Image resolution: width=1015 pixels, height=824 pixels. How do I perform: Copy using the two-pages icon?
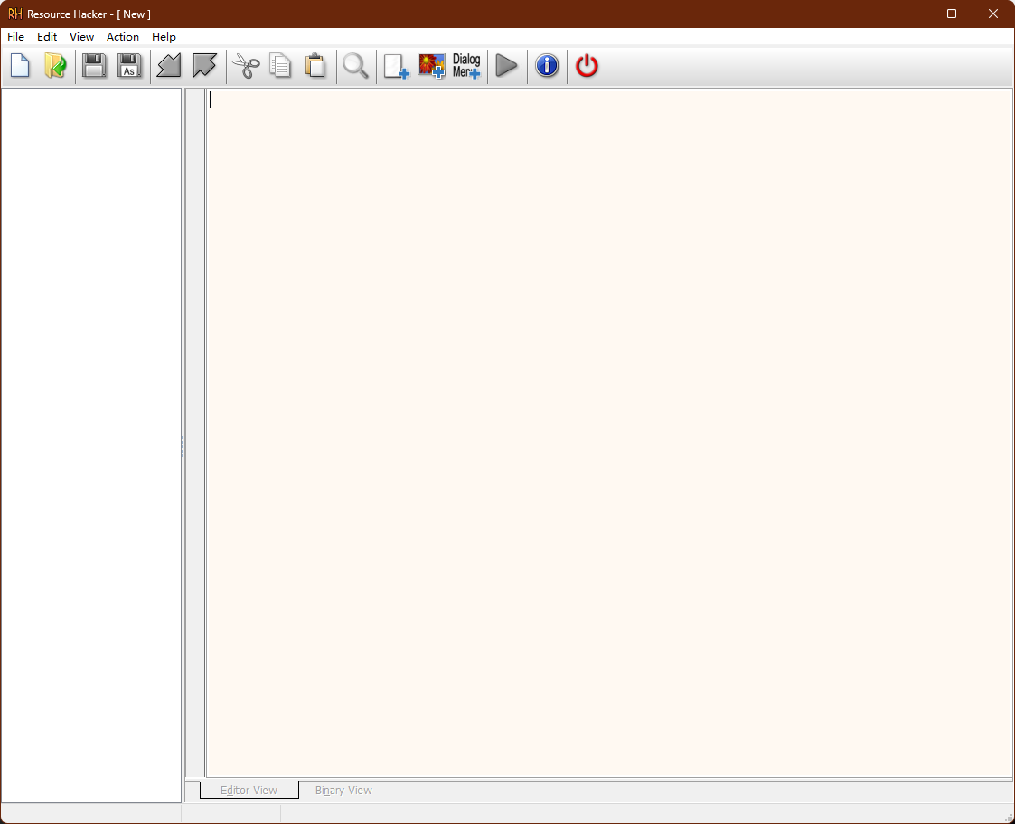[x=280, y=66]
